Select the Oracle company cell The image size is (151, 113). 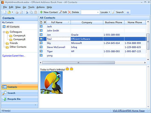click(x=87, y=35)
